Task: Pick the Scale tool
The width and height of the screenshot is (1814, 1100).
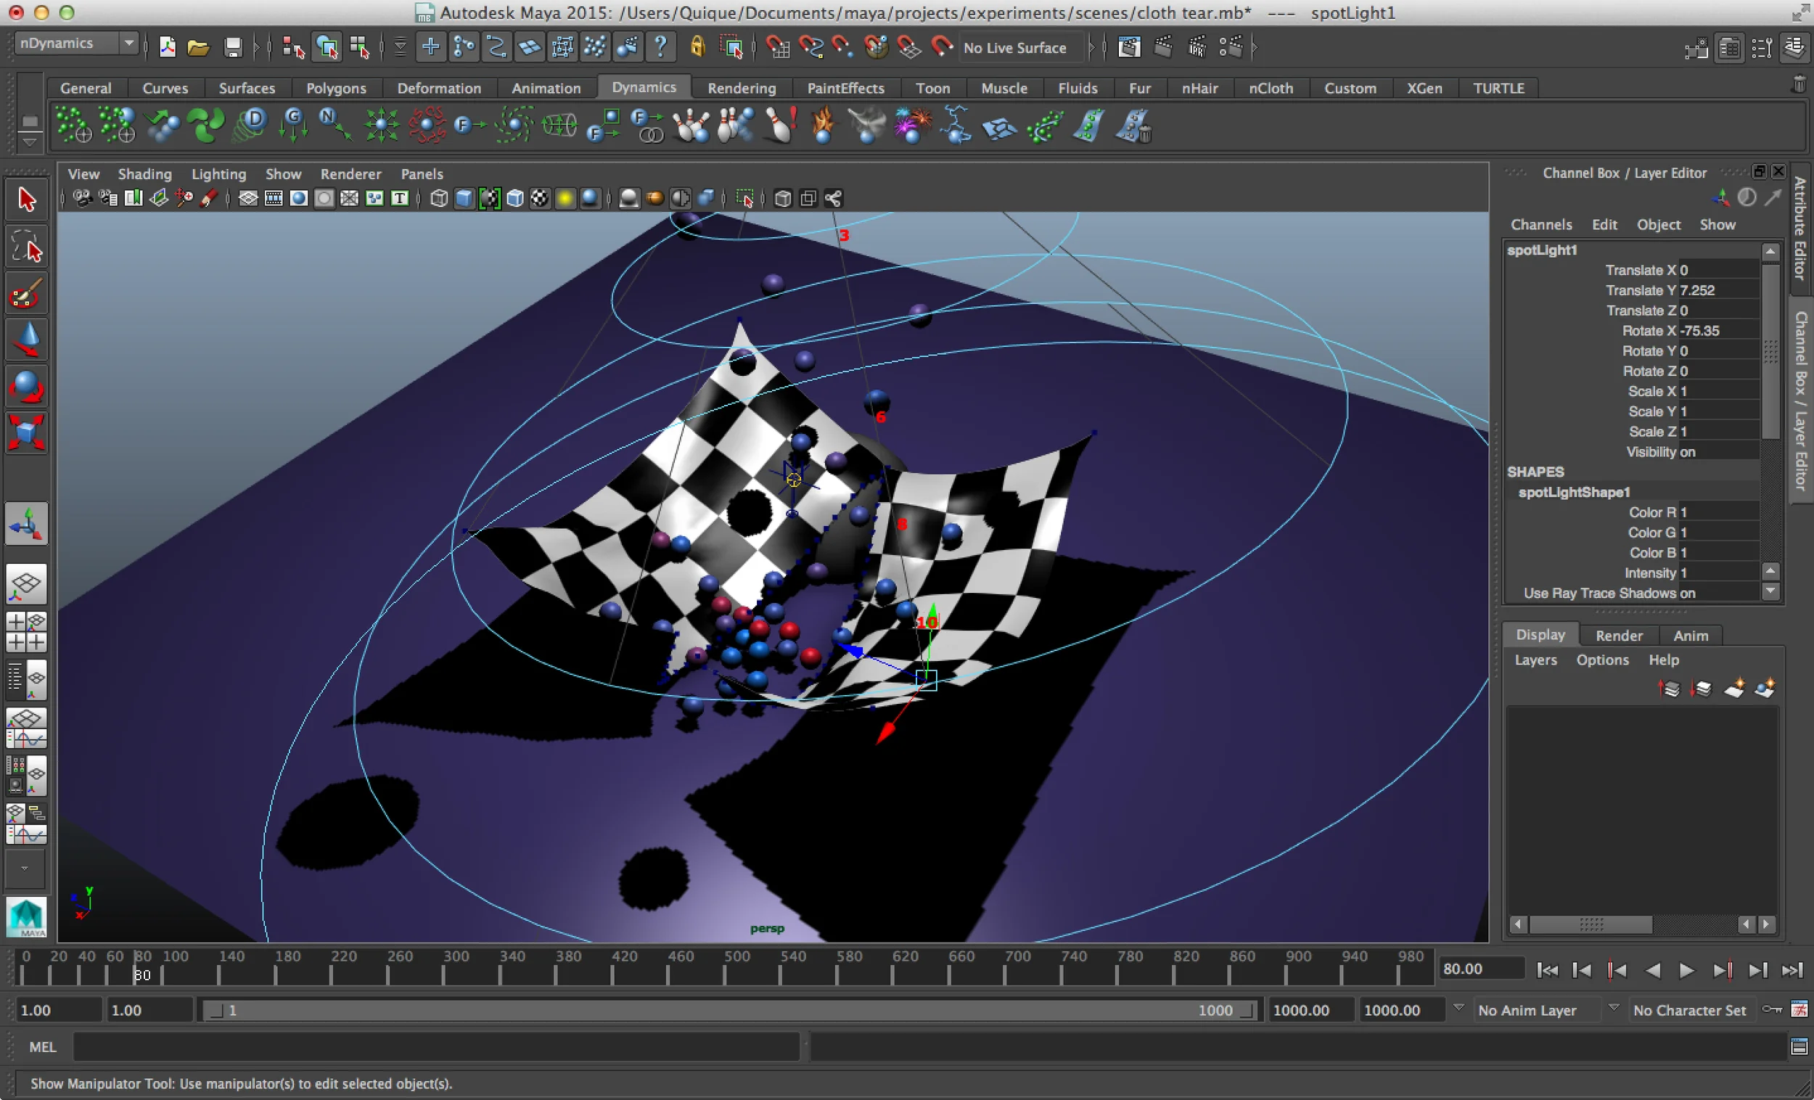Action: tap(27, 432)
